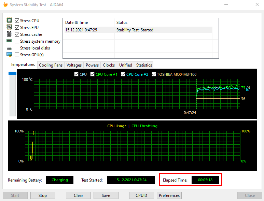264x201 pixels.
Task: Click the blue slider thumb beside temperature graph
Action: [12, 73]
